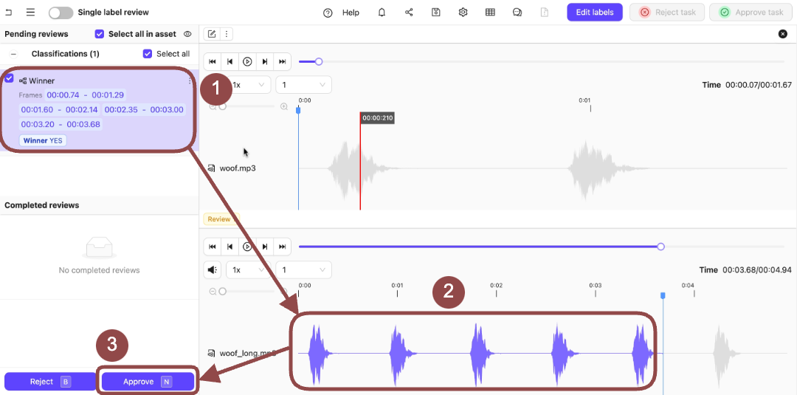Step forward one frame in the woof_long player
Image resolution: width=797 pixels, height=395 pixels.
[265, 247]
